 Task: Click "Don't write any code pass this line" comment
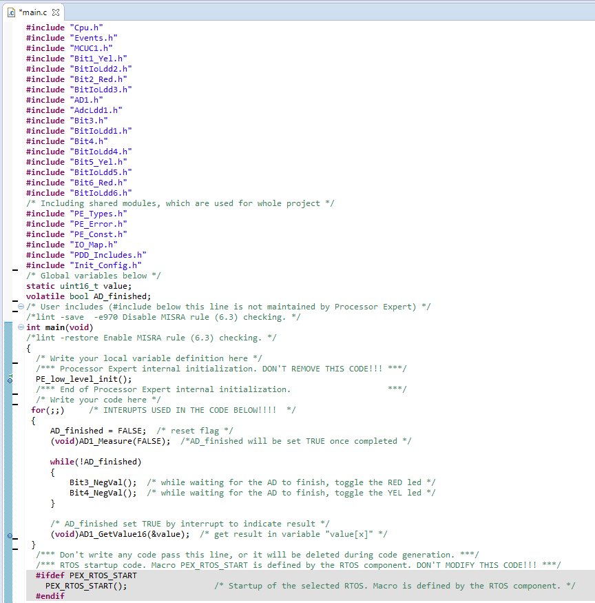[258, 555]
